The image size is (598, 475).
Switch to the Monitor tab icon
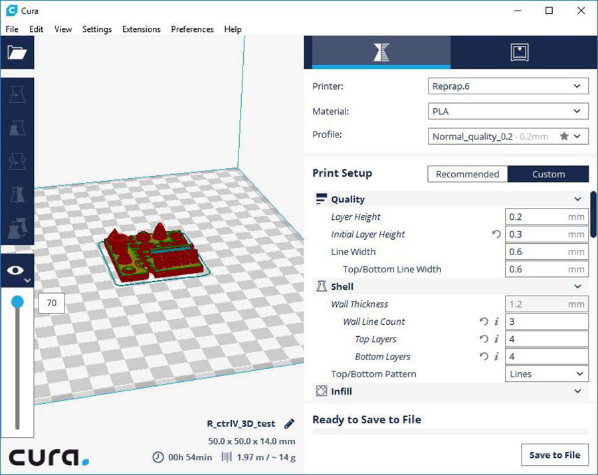520,52
